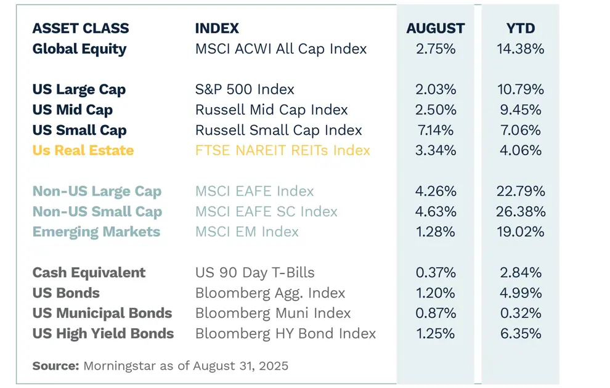Click the Russell Mid Cap Index entry
The height and width of the screenshot is (388, 610).
point(272,110)
